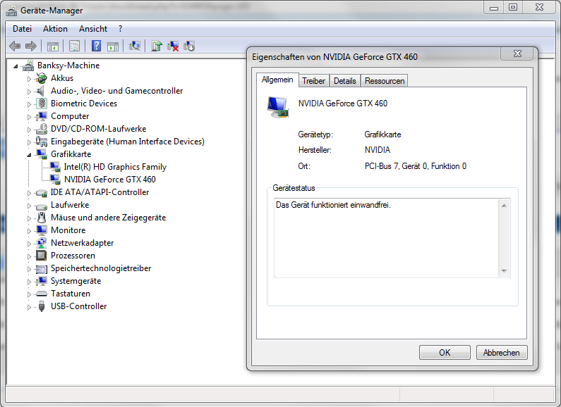Click the Tastaturen keyboard icon
The width and height of the screenshot is (561, 407).
[42, 294]
